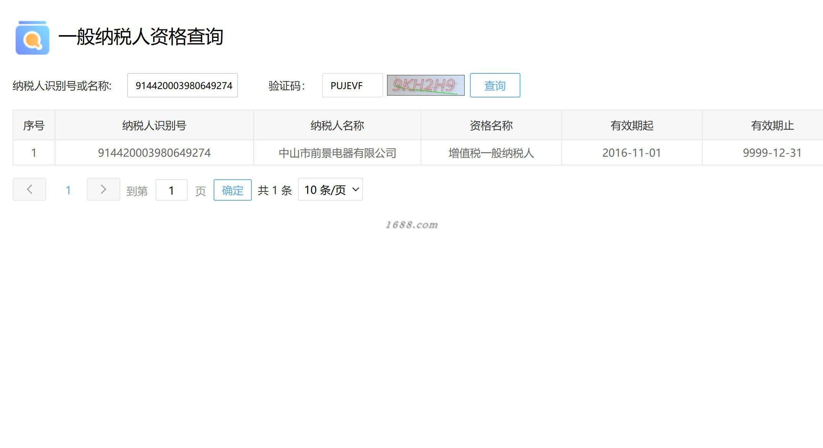Click the 纳税人识别号或名称 label

[x=62, y=86]
